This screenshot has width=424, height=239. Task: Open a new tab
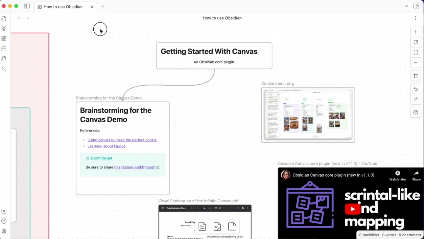[x=103, y=6]
